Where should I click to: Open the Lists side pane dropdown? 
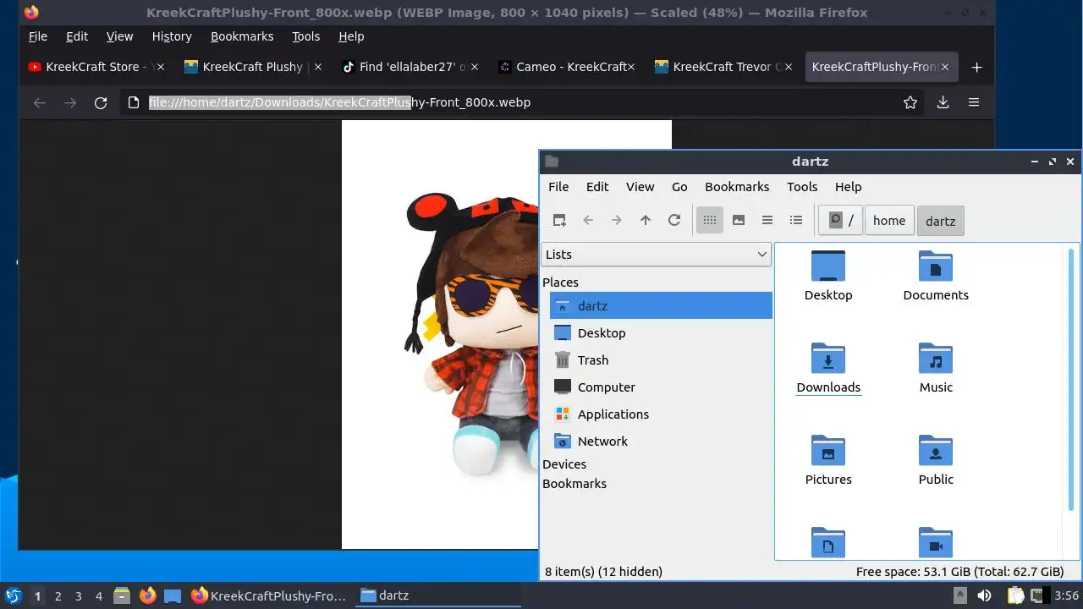click(x=656, y=254)
